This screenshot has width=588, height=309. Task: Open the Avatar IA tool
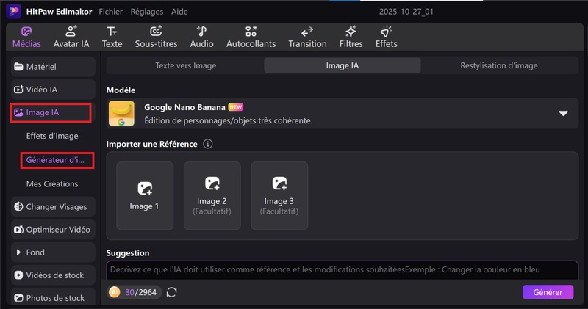(x=71, y=37)
